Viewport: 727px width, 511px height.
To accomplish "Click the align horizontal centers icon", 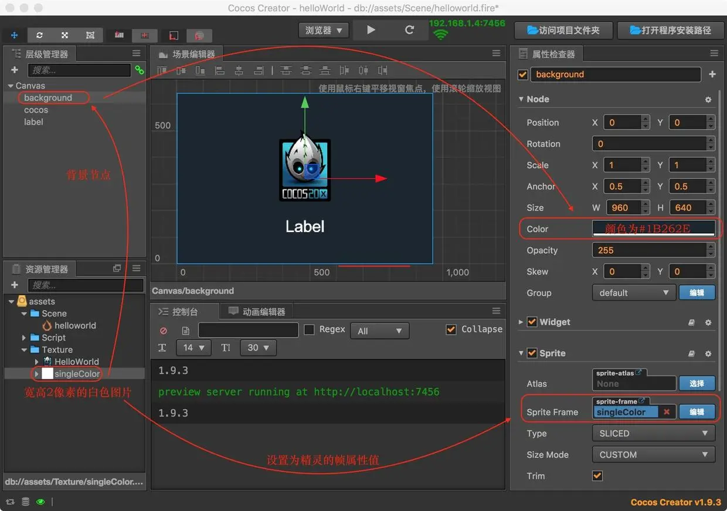I will [239, 70].
